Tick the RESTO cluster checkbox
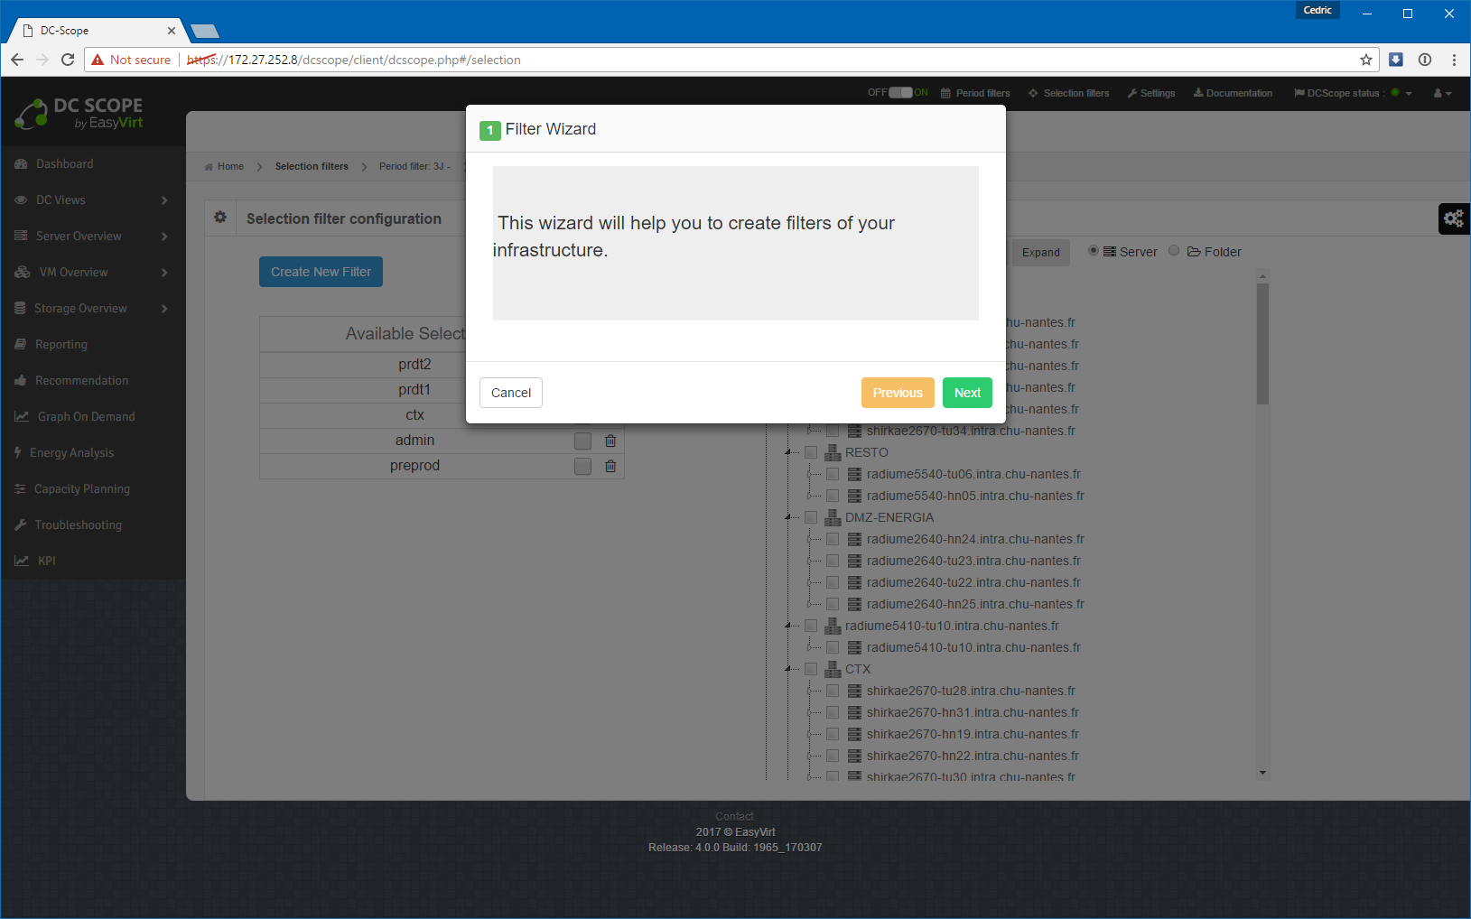This screenshot has height=919, width=1471. click(x=811, y=452)
